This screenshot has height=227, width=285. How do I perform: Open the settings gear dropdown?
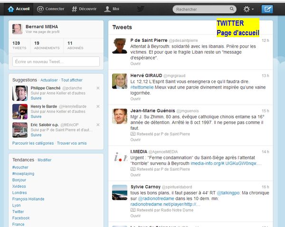(248, 9)
